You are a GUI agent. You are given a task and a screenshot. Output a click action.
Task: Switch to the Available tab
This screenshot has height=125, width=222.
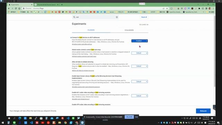tap(91, 30)
